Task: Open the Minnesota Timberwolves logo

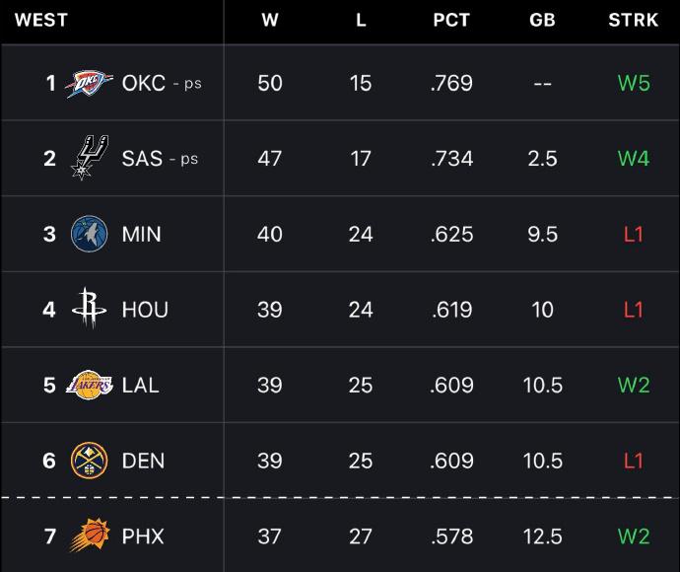Action: (x=90, y=235)
